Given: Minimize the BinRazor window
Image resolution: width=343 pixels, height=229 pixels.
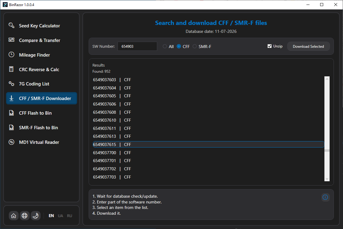Looking at the screenshot, I should (x=308, y=5).
